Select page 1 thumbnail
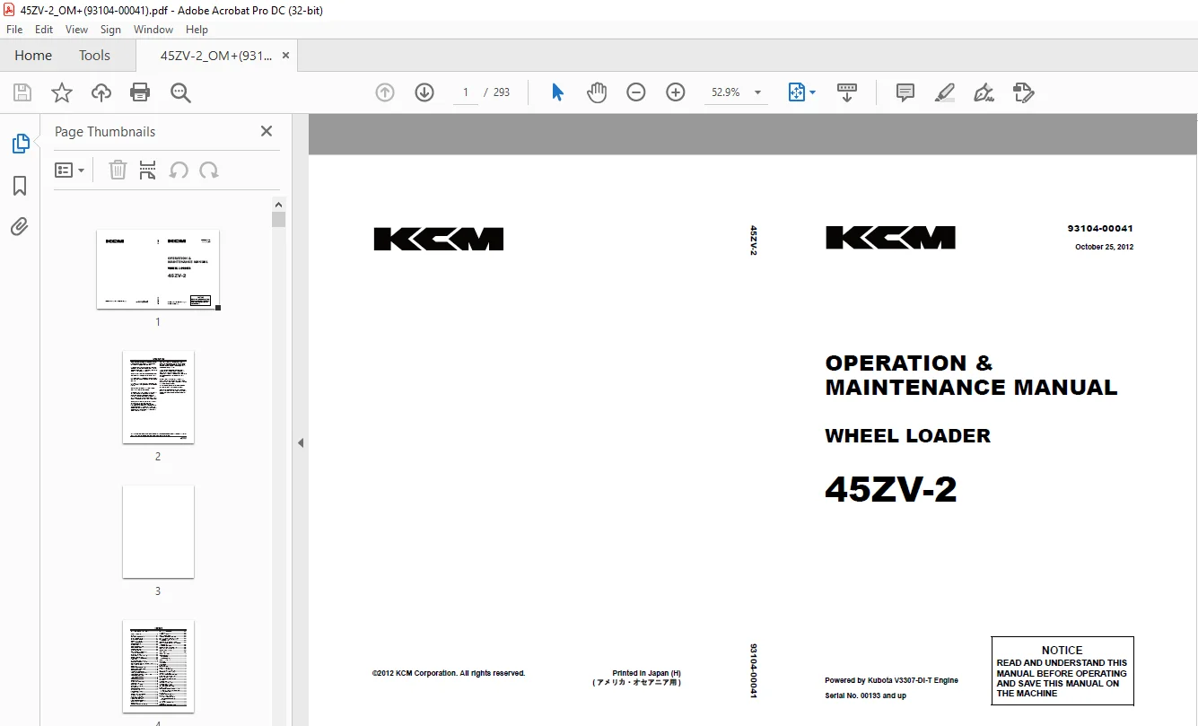The width and height of the screenshot is (1198, 726). point(158,269)
